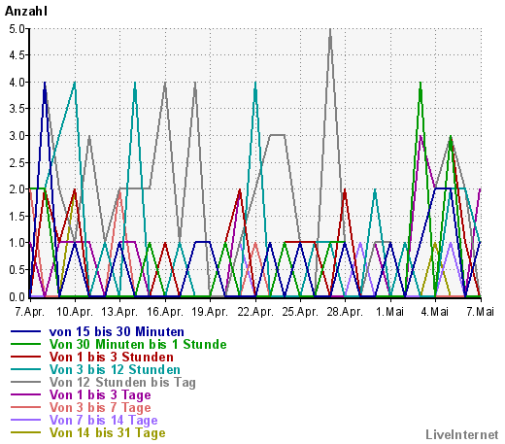The width and height of the screenshot is (505, 444).
Task: Click legend label 'Von 1 bis 3 Stunden'
Action: 112,357
